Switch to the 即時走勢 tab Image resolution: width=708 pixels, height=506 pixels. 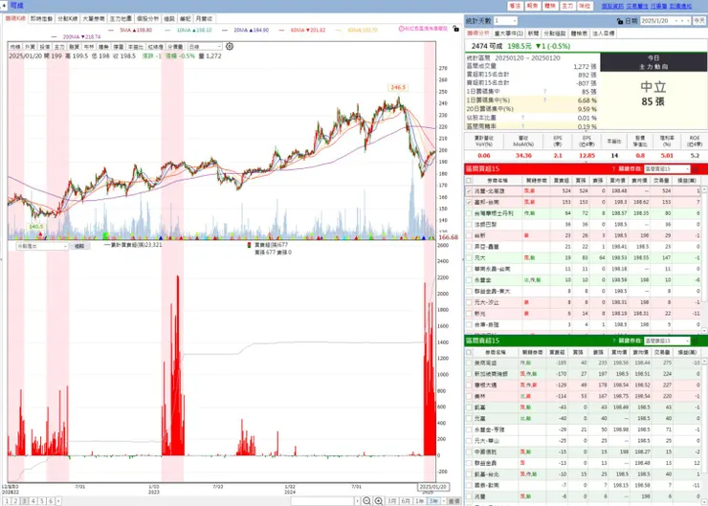coord(41,19)
